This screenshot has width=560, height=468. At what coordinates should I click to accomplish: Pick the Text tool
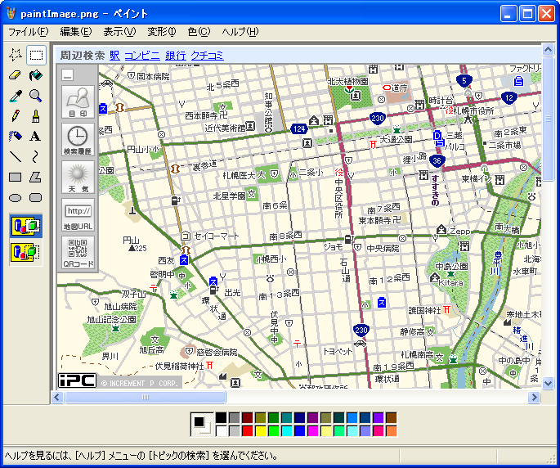pos(36,136)
